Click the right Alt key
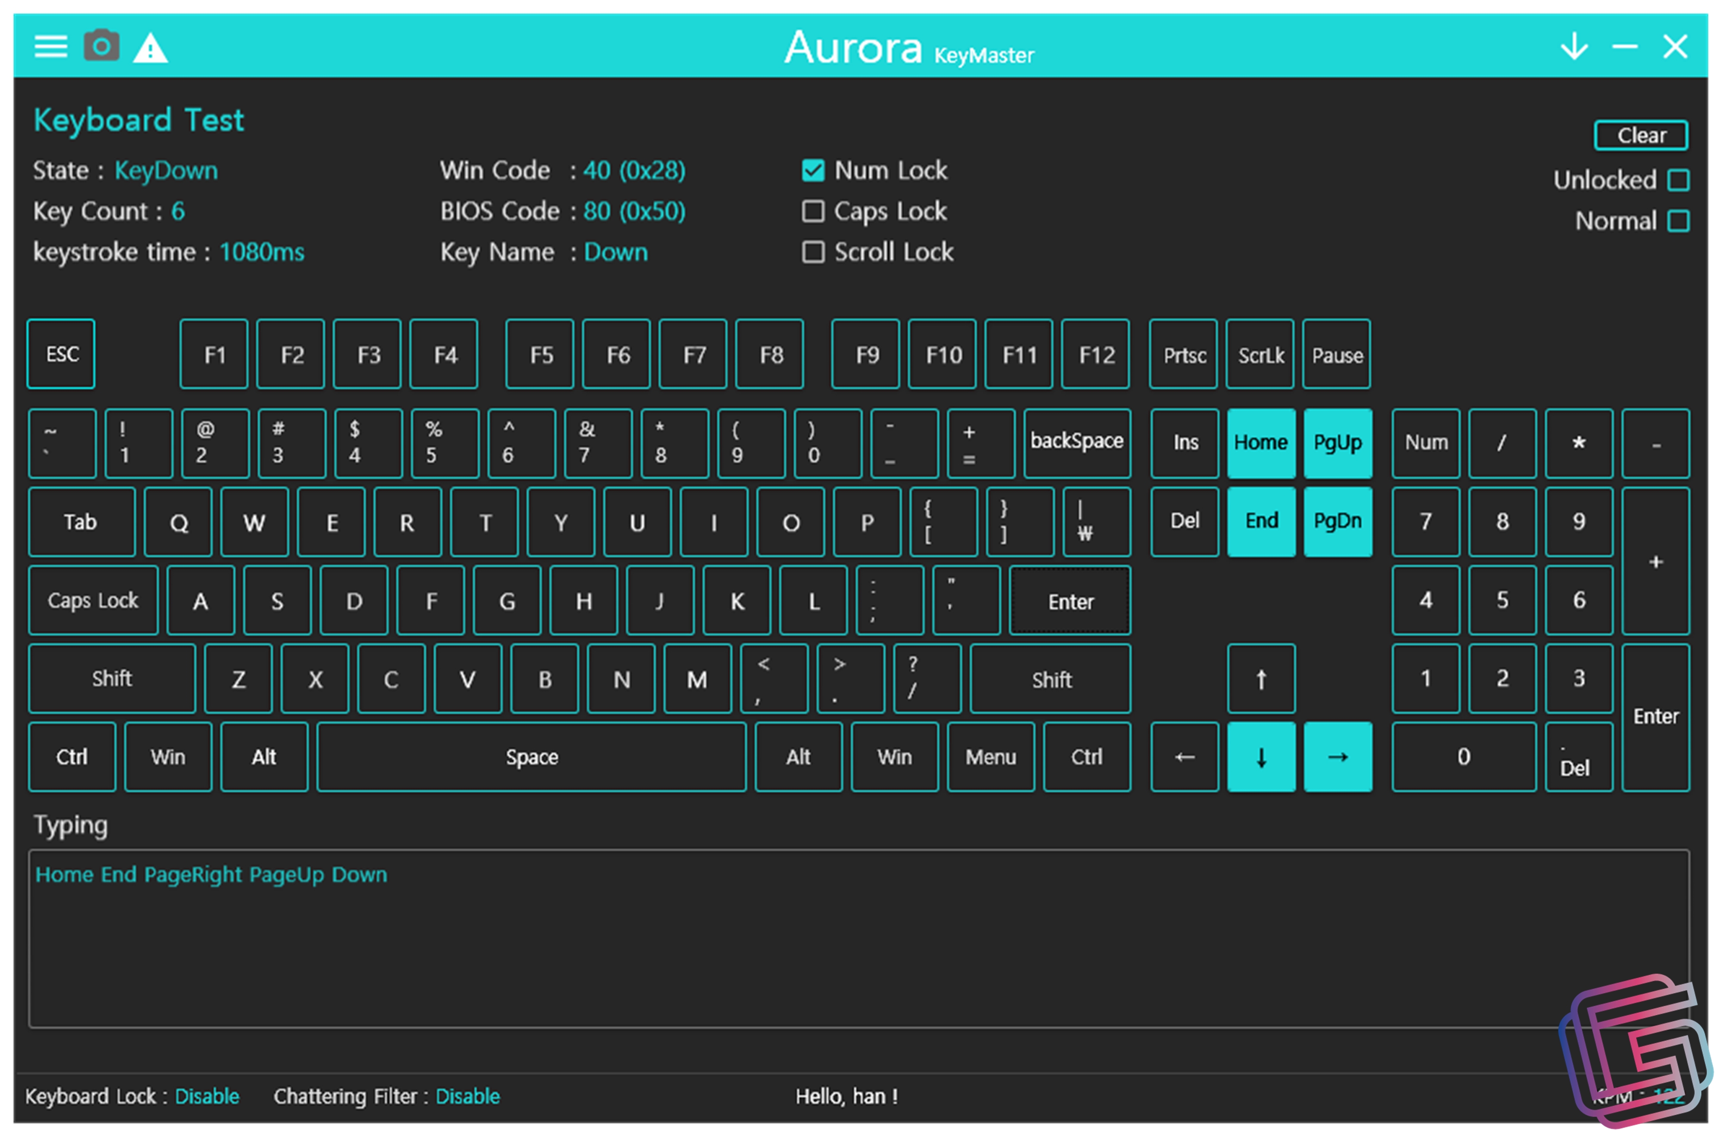Screen dimensions: 1723x1138 [x=798, y=757]
